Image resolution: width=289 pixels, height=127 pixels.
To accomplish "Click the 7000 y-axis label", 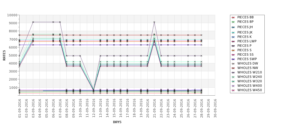I will click(x=13, y=39).
